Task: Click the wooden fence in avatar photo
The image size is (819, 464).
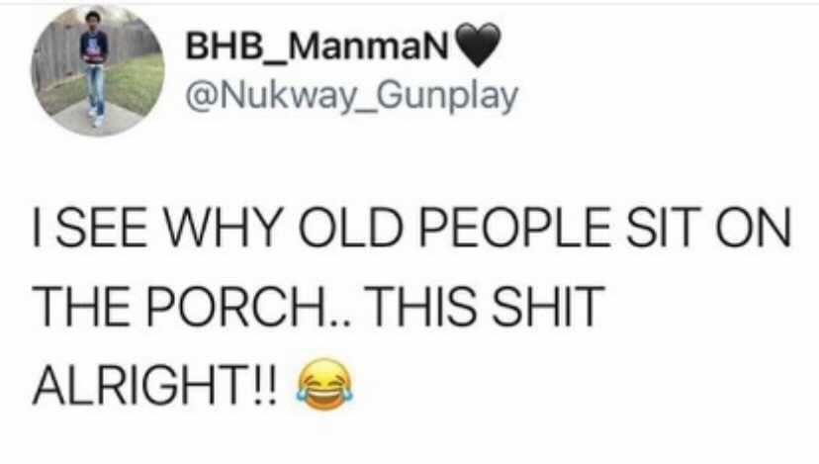Action: [58, 57]
